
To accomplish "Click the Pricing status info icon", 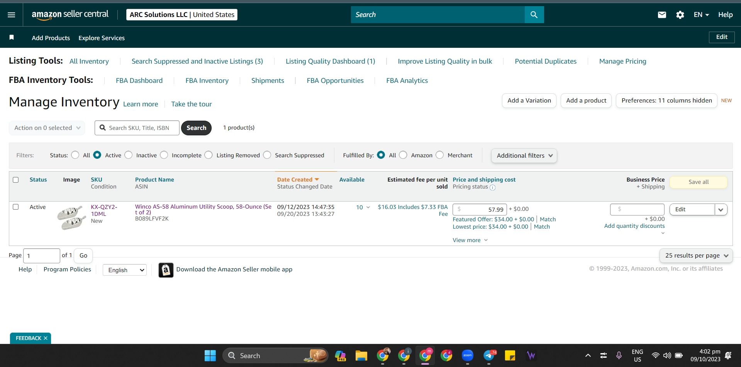I will coord(492,187).
